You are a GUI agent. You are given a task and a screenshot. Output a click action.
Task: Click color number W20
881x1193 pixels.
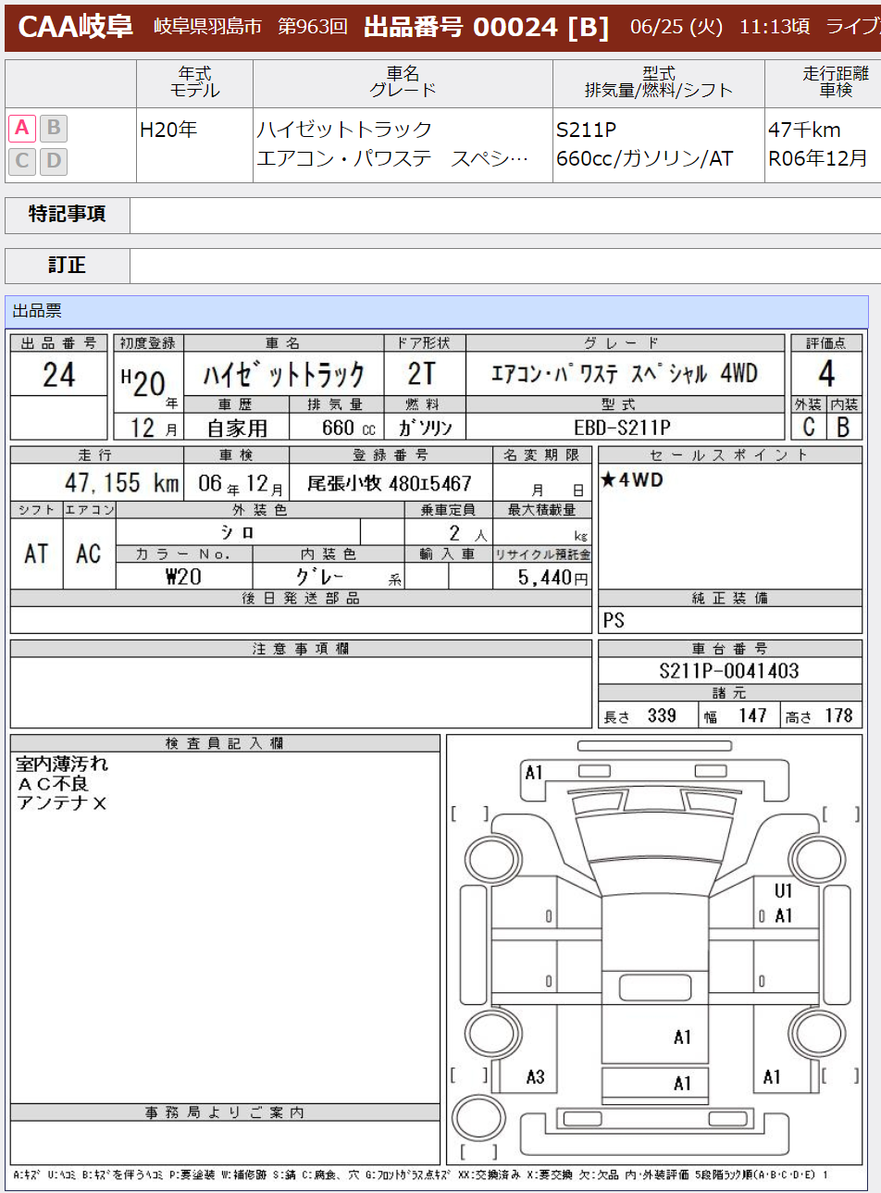coord(183,578)
